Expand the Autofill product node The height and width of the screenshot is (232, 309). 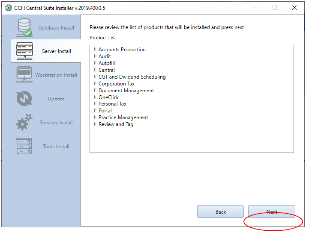[95, 63]
